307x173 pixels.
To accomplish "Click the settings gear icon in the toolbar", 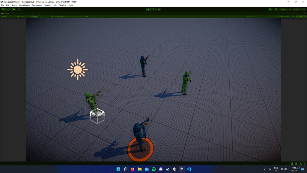I will point(19,9).
